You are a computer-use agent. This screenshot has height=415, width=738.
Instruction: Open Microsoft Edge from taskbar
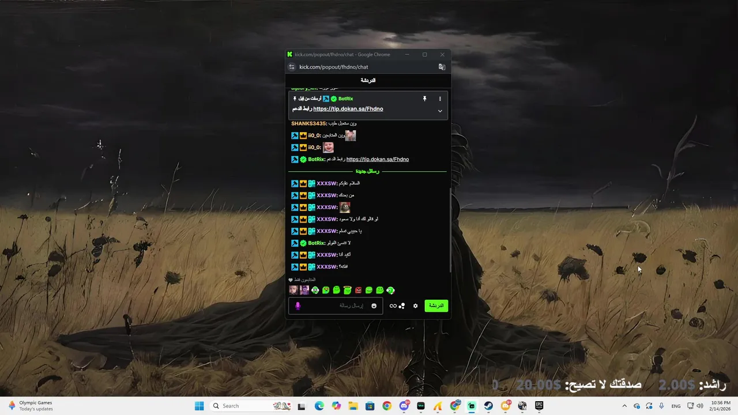319,406
